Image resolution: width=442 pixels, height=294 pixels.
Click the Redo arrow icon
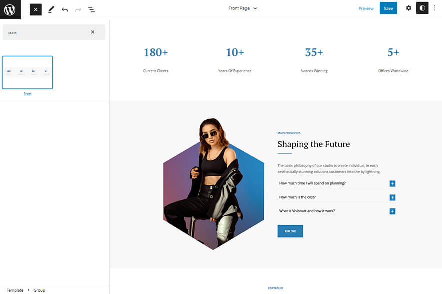point(78,9)
